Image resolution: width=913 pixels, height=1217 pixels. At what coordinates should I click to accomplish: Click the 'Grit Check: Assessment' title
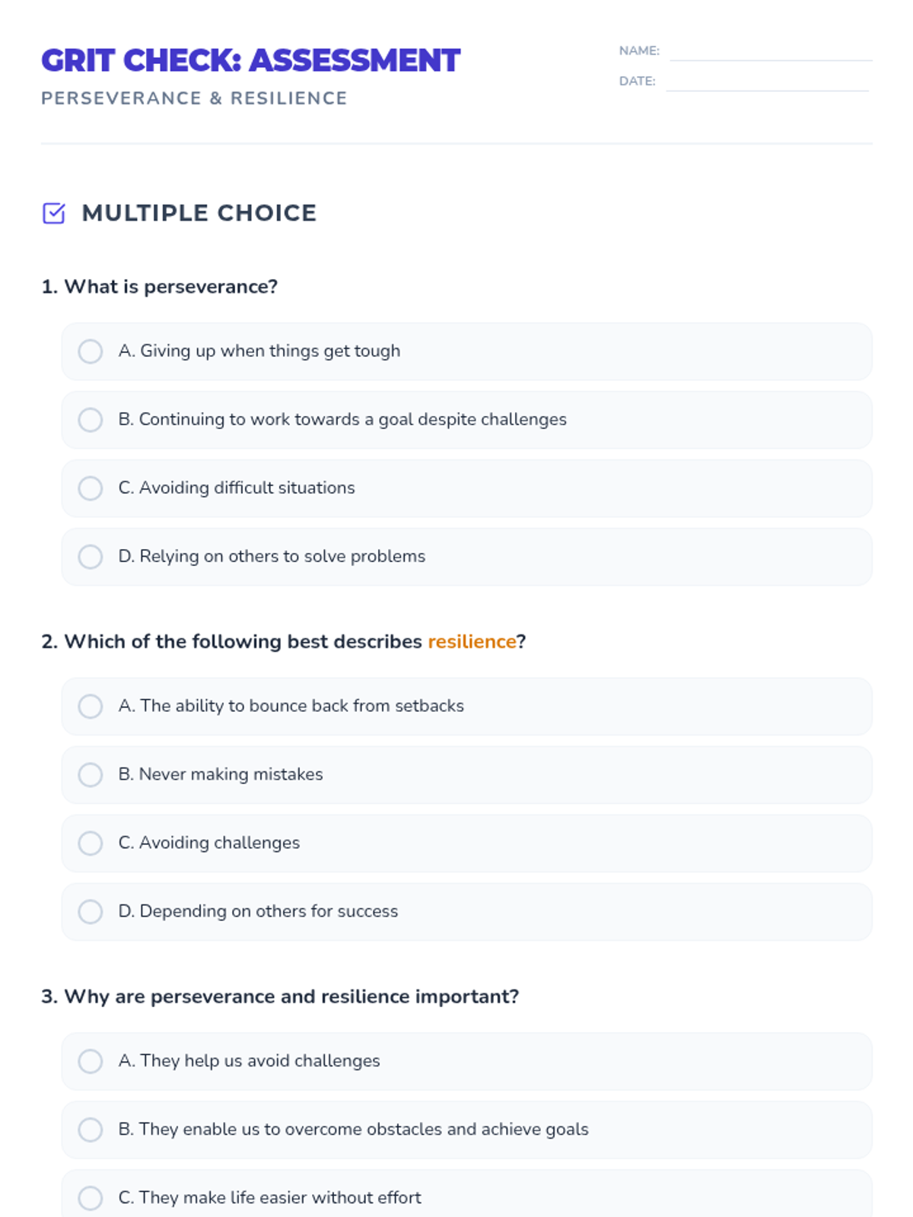point(250,61)
